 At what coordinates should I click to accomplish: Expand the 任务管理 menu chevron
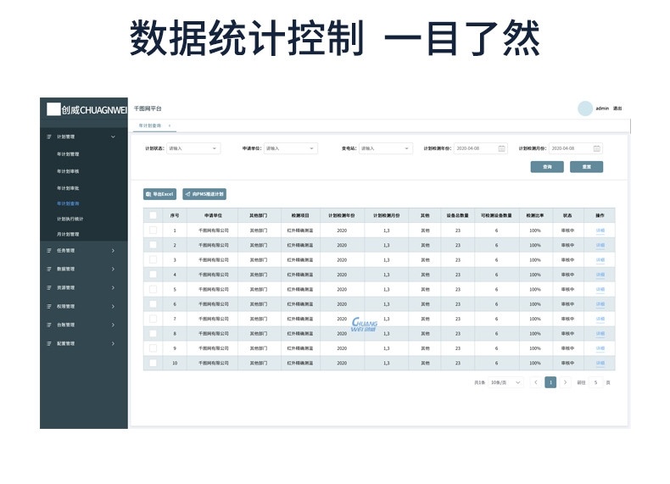[x=114, y=250]
